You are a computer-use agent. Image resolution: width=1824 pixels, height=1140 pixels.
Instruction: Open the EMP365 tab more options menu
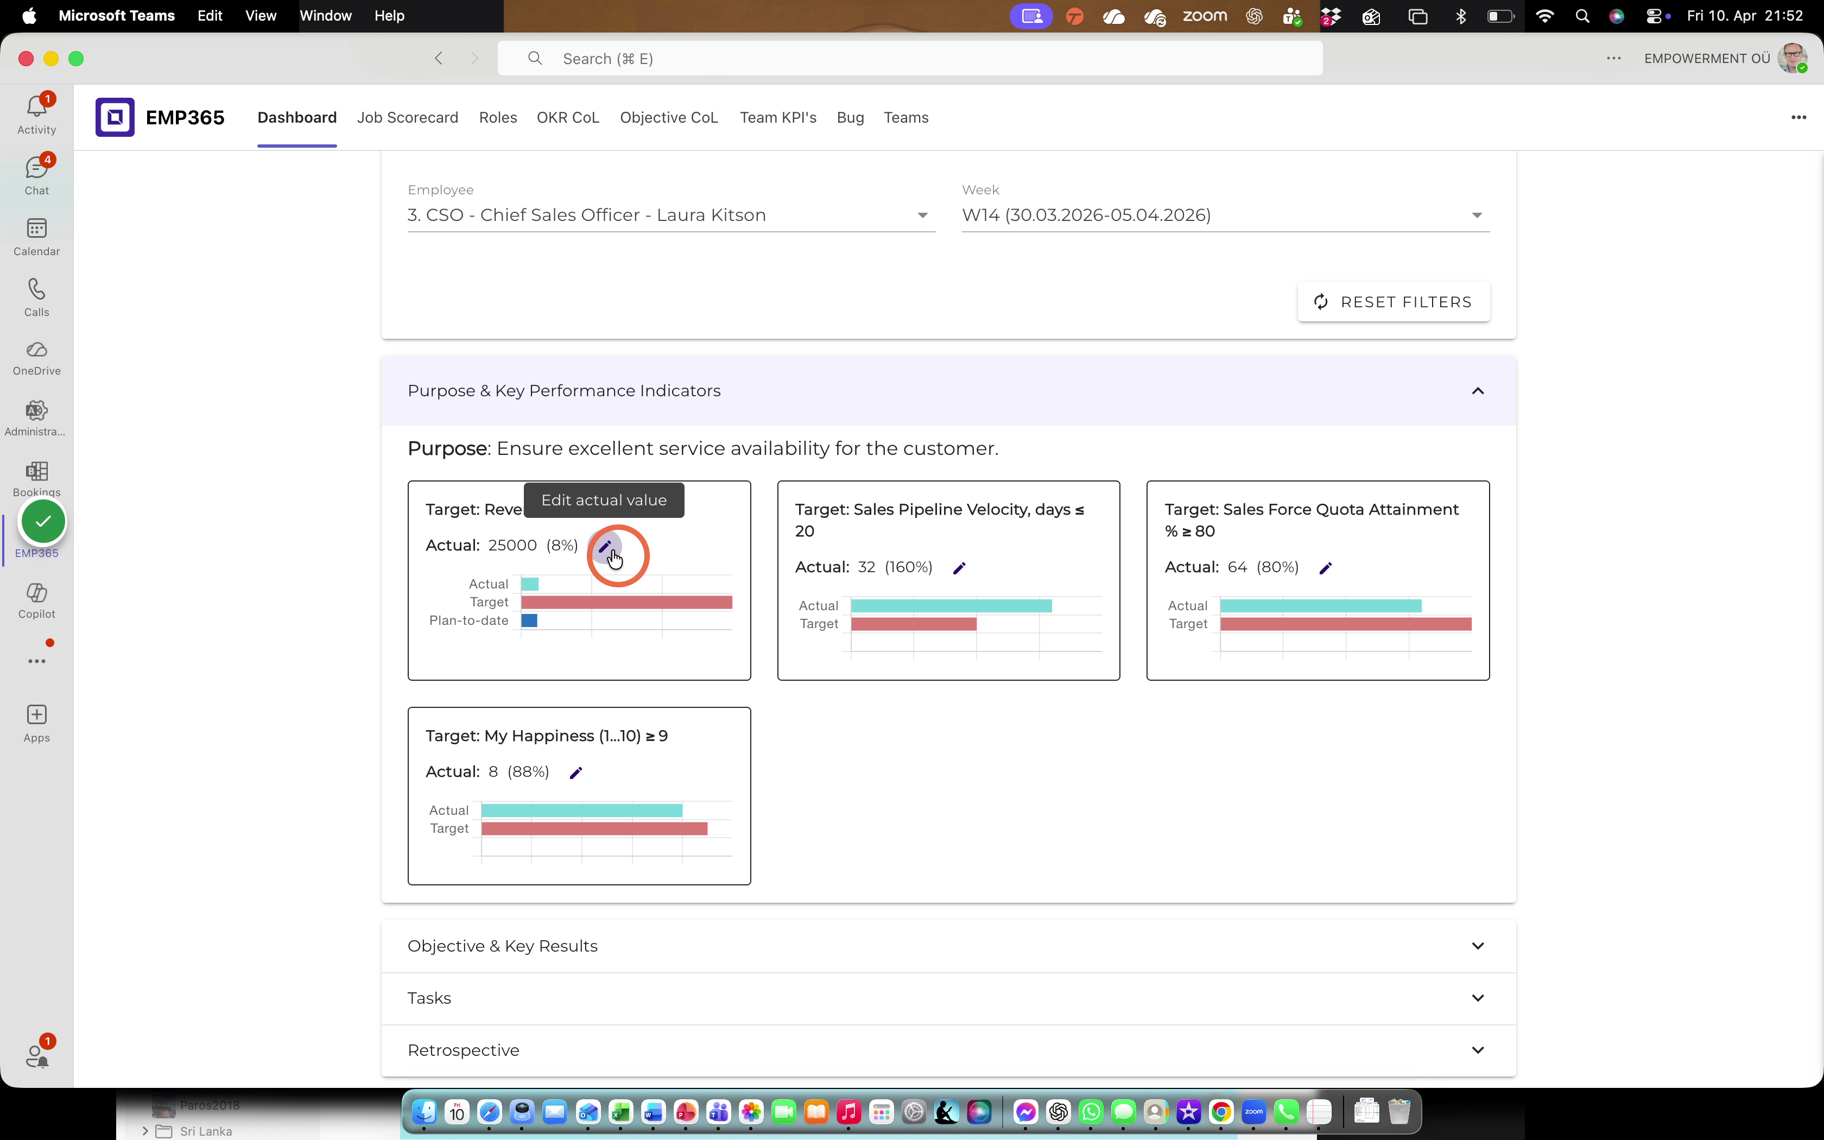click(1798, 117)
